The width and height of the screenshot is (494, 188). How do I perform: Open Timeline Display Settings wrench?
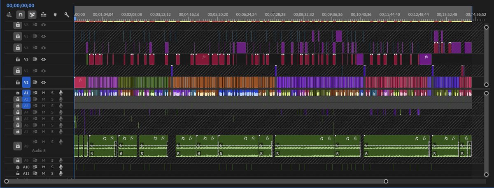pos(67,14)
